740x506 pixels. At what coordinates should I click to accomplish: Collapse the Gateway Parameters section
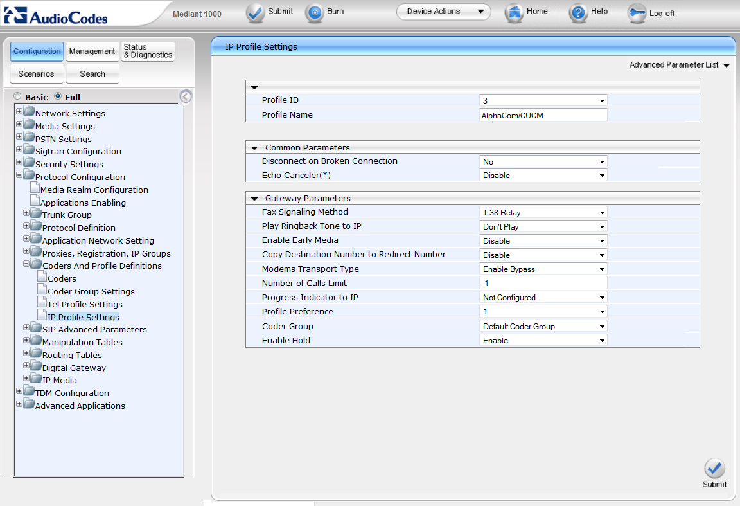point(254,199)
